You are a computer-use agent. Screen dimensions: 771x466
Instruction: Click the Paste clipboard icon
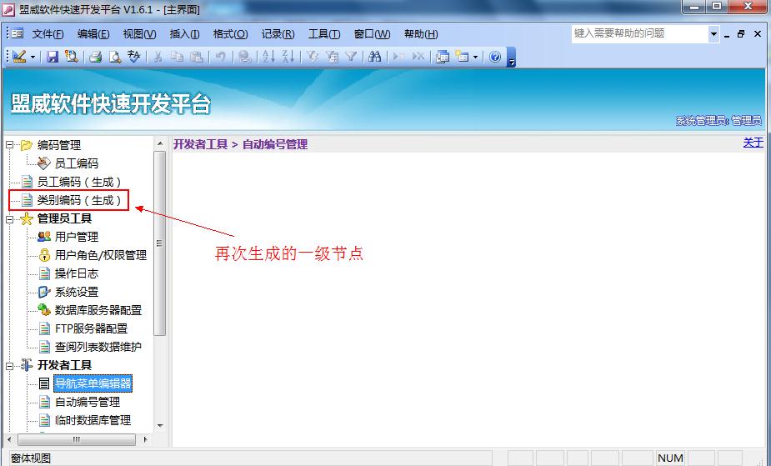click(196, 57)
